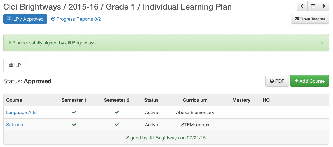Toggle Language Arts Semester 2 checkmark
This screenshot has height=147, width=333.
[x=117, y=112]
